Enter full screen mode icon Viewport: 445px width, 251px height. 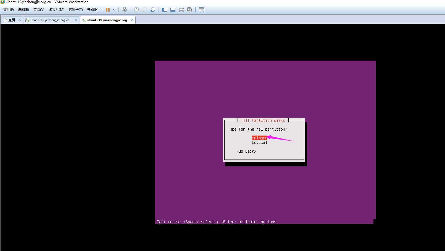tap(181, 10)
